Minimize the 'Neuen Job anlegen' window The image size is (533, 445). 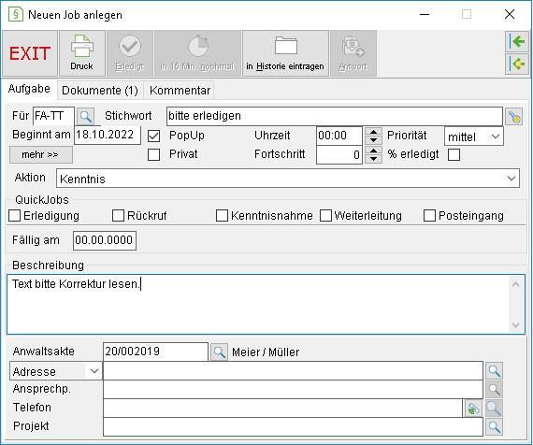tap(425, 14)
